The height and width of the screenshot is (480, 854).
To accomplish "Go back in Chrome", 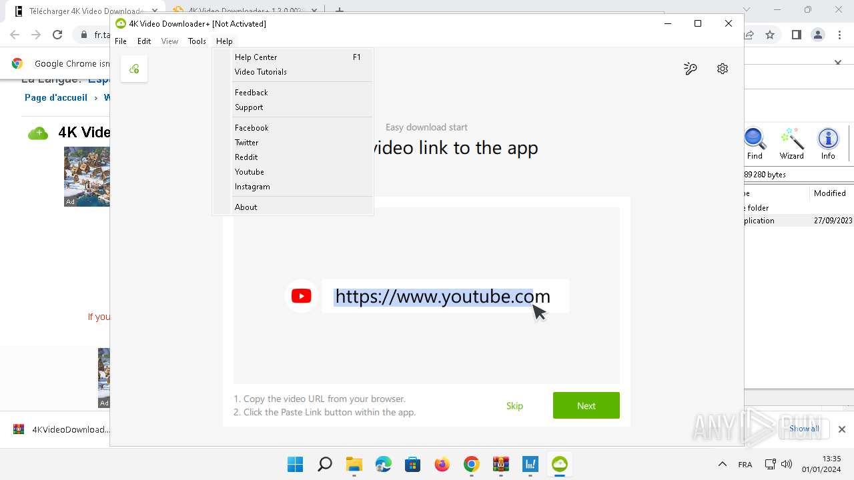I will [x=15, y=35].
